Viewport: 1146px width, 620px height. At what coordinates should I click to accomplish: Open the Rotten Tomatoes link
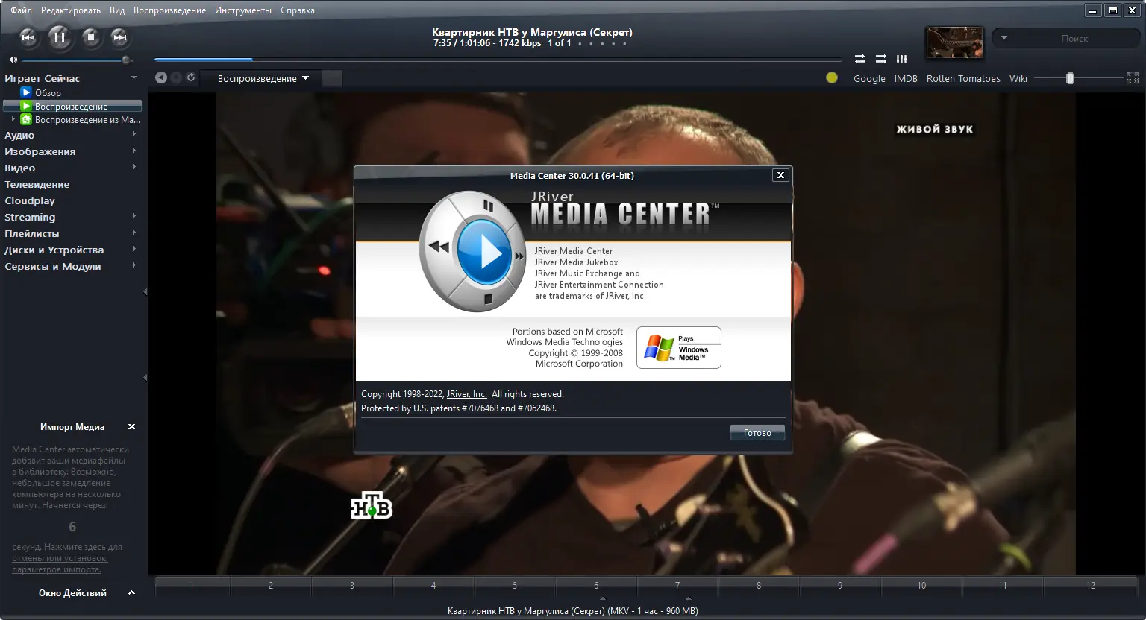(963, 78)
